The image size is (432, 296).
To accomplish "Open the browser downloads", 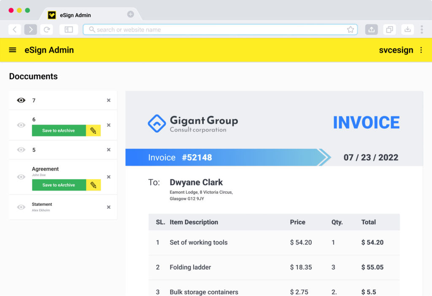I will point(408,30).
